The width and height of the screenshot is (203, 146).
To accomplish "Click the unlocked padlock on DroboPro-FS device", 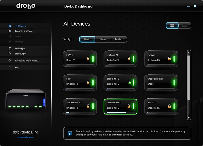I will tap(129, 83).
